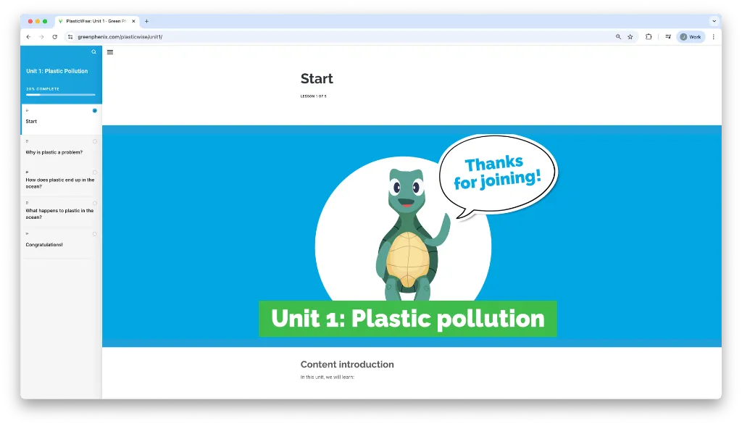Bookmark this page with the star icon

click(630, 37)
